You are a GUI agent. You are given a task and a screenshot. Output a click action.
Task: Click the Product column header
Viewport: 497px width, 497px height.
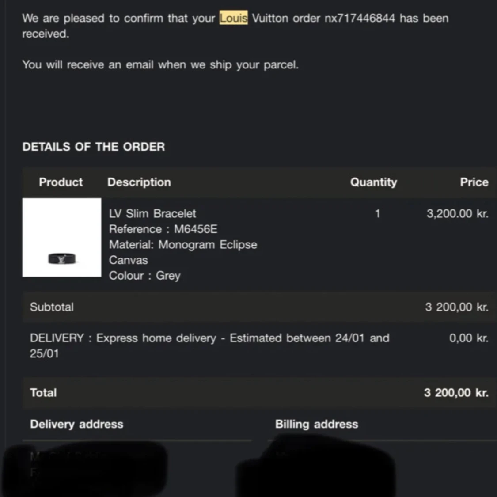[x=61, y=182]
